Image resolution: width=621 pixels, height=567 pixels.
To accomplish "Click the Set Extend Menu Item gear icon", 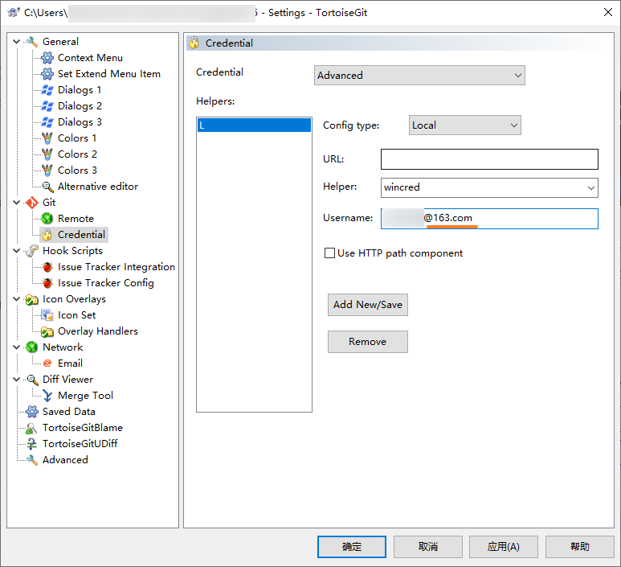I will click(47, 74).
